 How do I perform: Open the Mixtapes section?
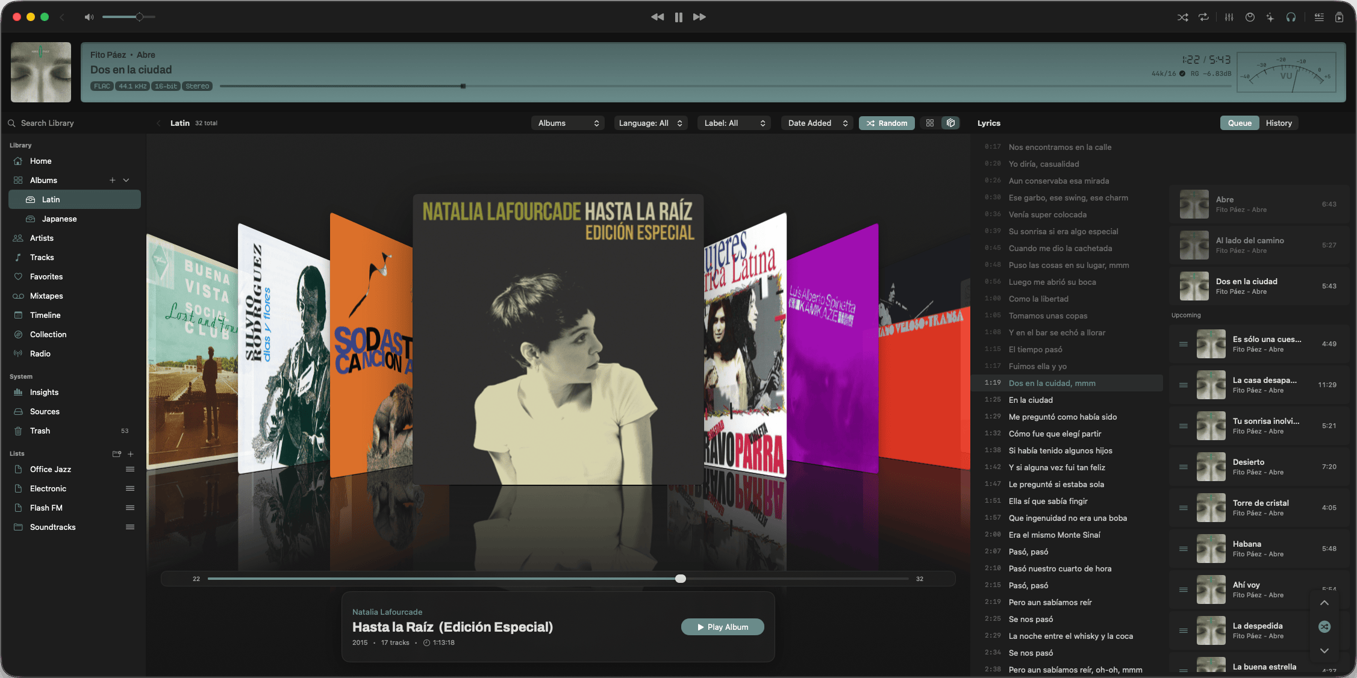pyautogui.click(x=74, y=296)
